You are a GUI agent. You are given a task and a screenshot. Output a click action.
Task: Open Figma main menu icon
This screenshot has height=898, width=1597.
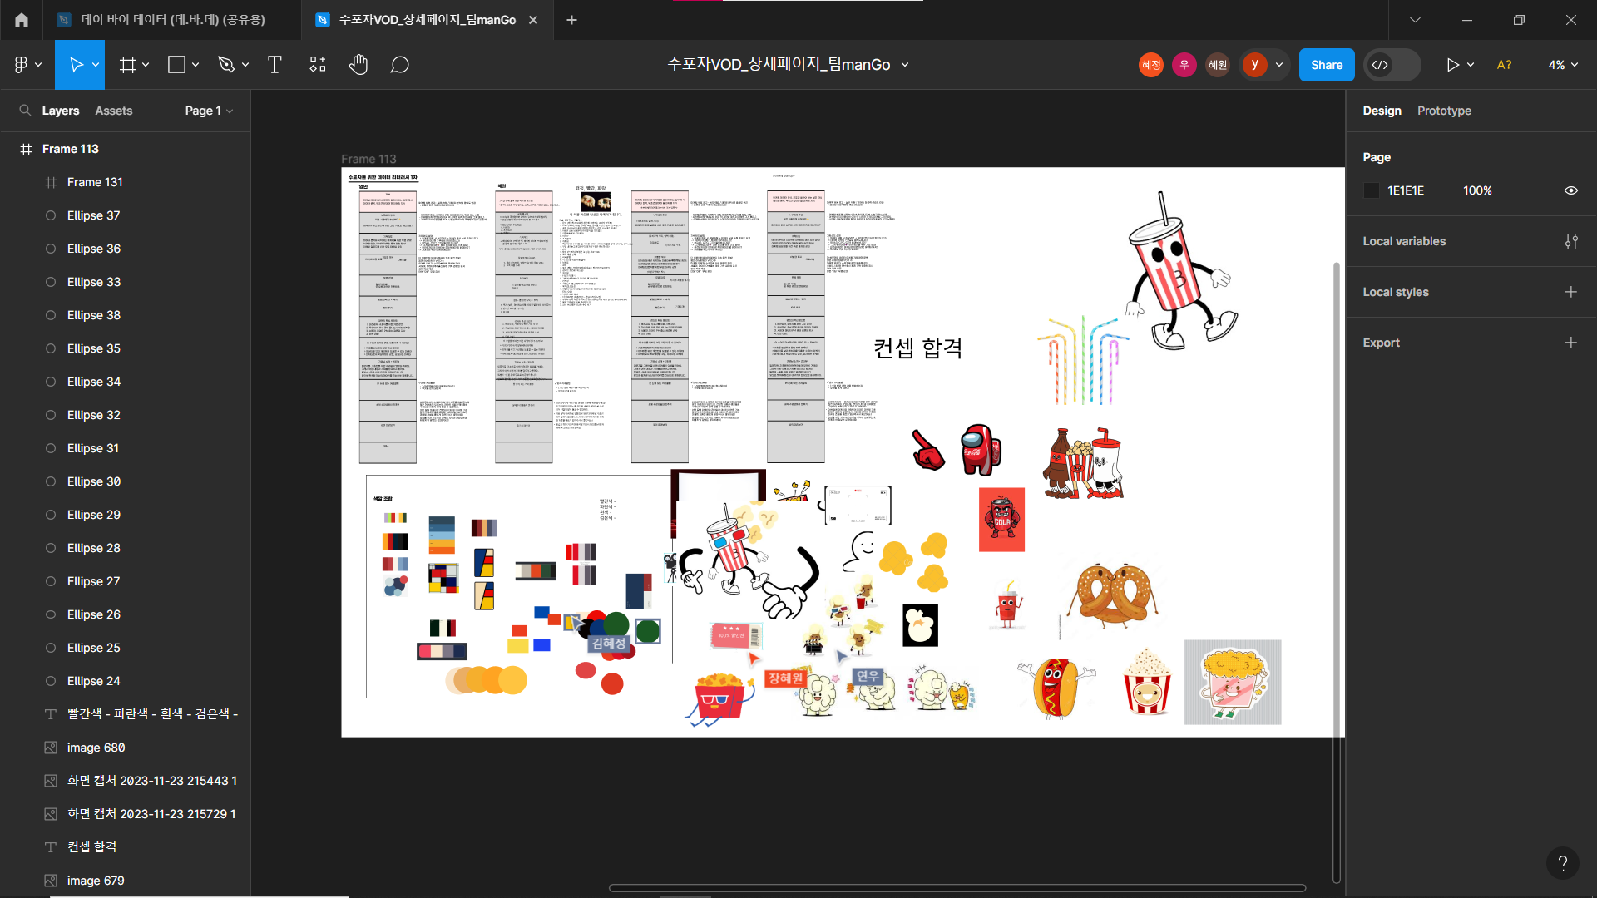22,65
